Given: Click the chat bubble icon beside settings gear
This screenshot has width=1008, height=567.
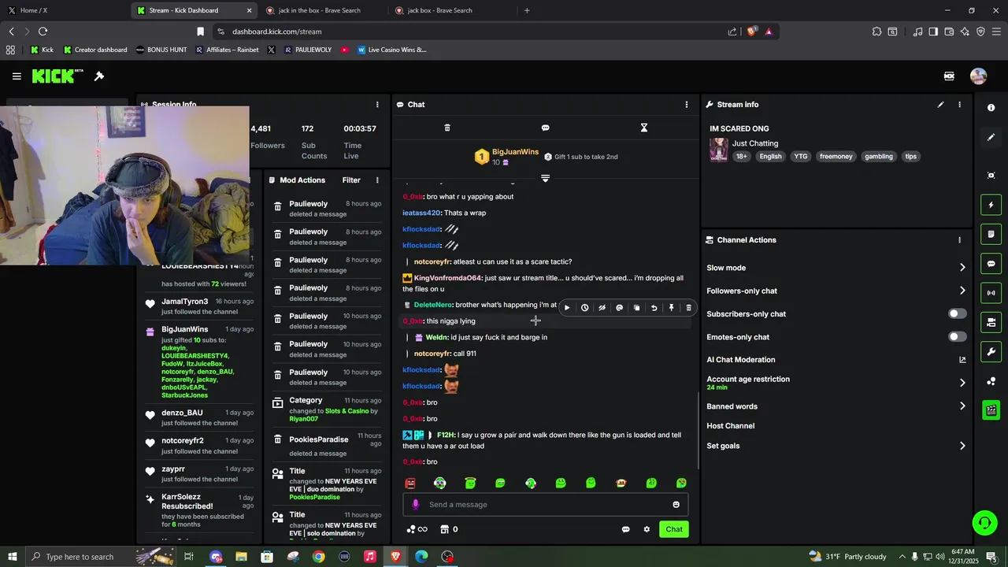Looking at the screenshot, I should 625,529.
